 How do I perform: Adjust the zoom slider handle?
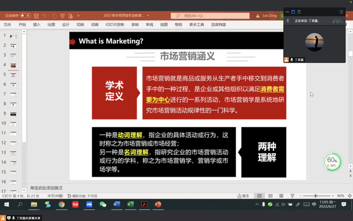pos(315,196)
